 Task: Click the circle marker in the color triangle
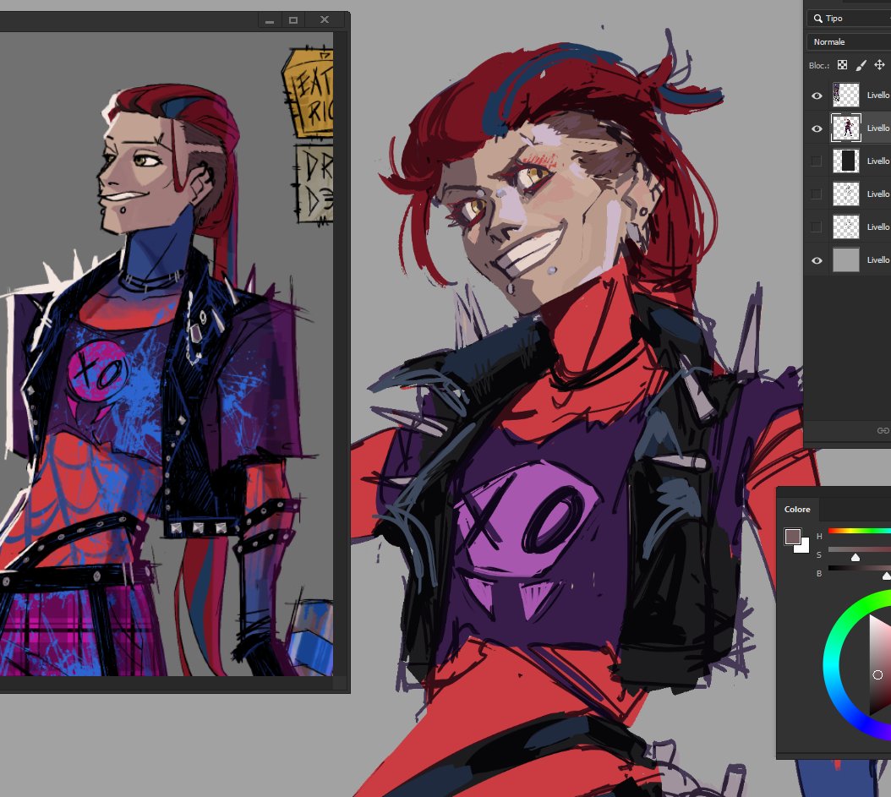tap(878, 674)
